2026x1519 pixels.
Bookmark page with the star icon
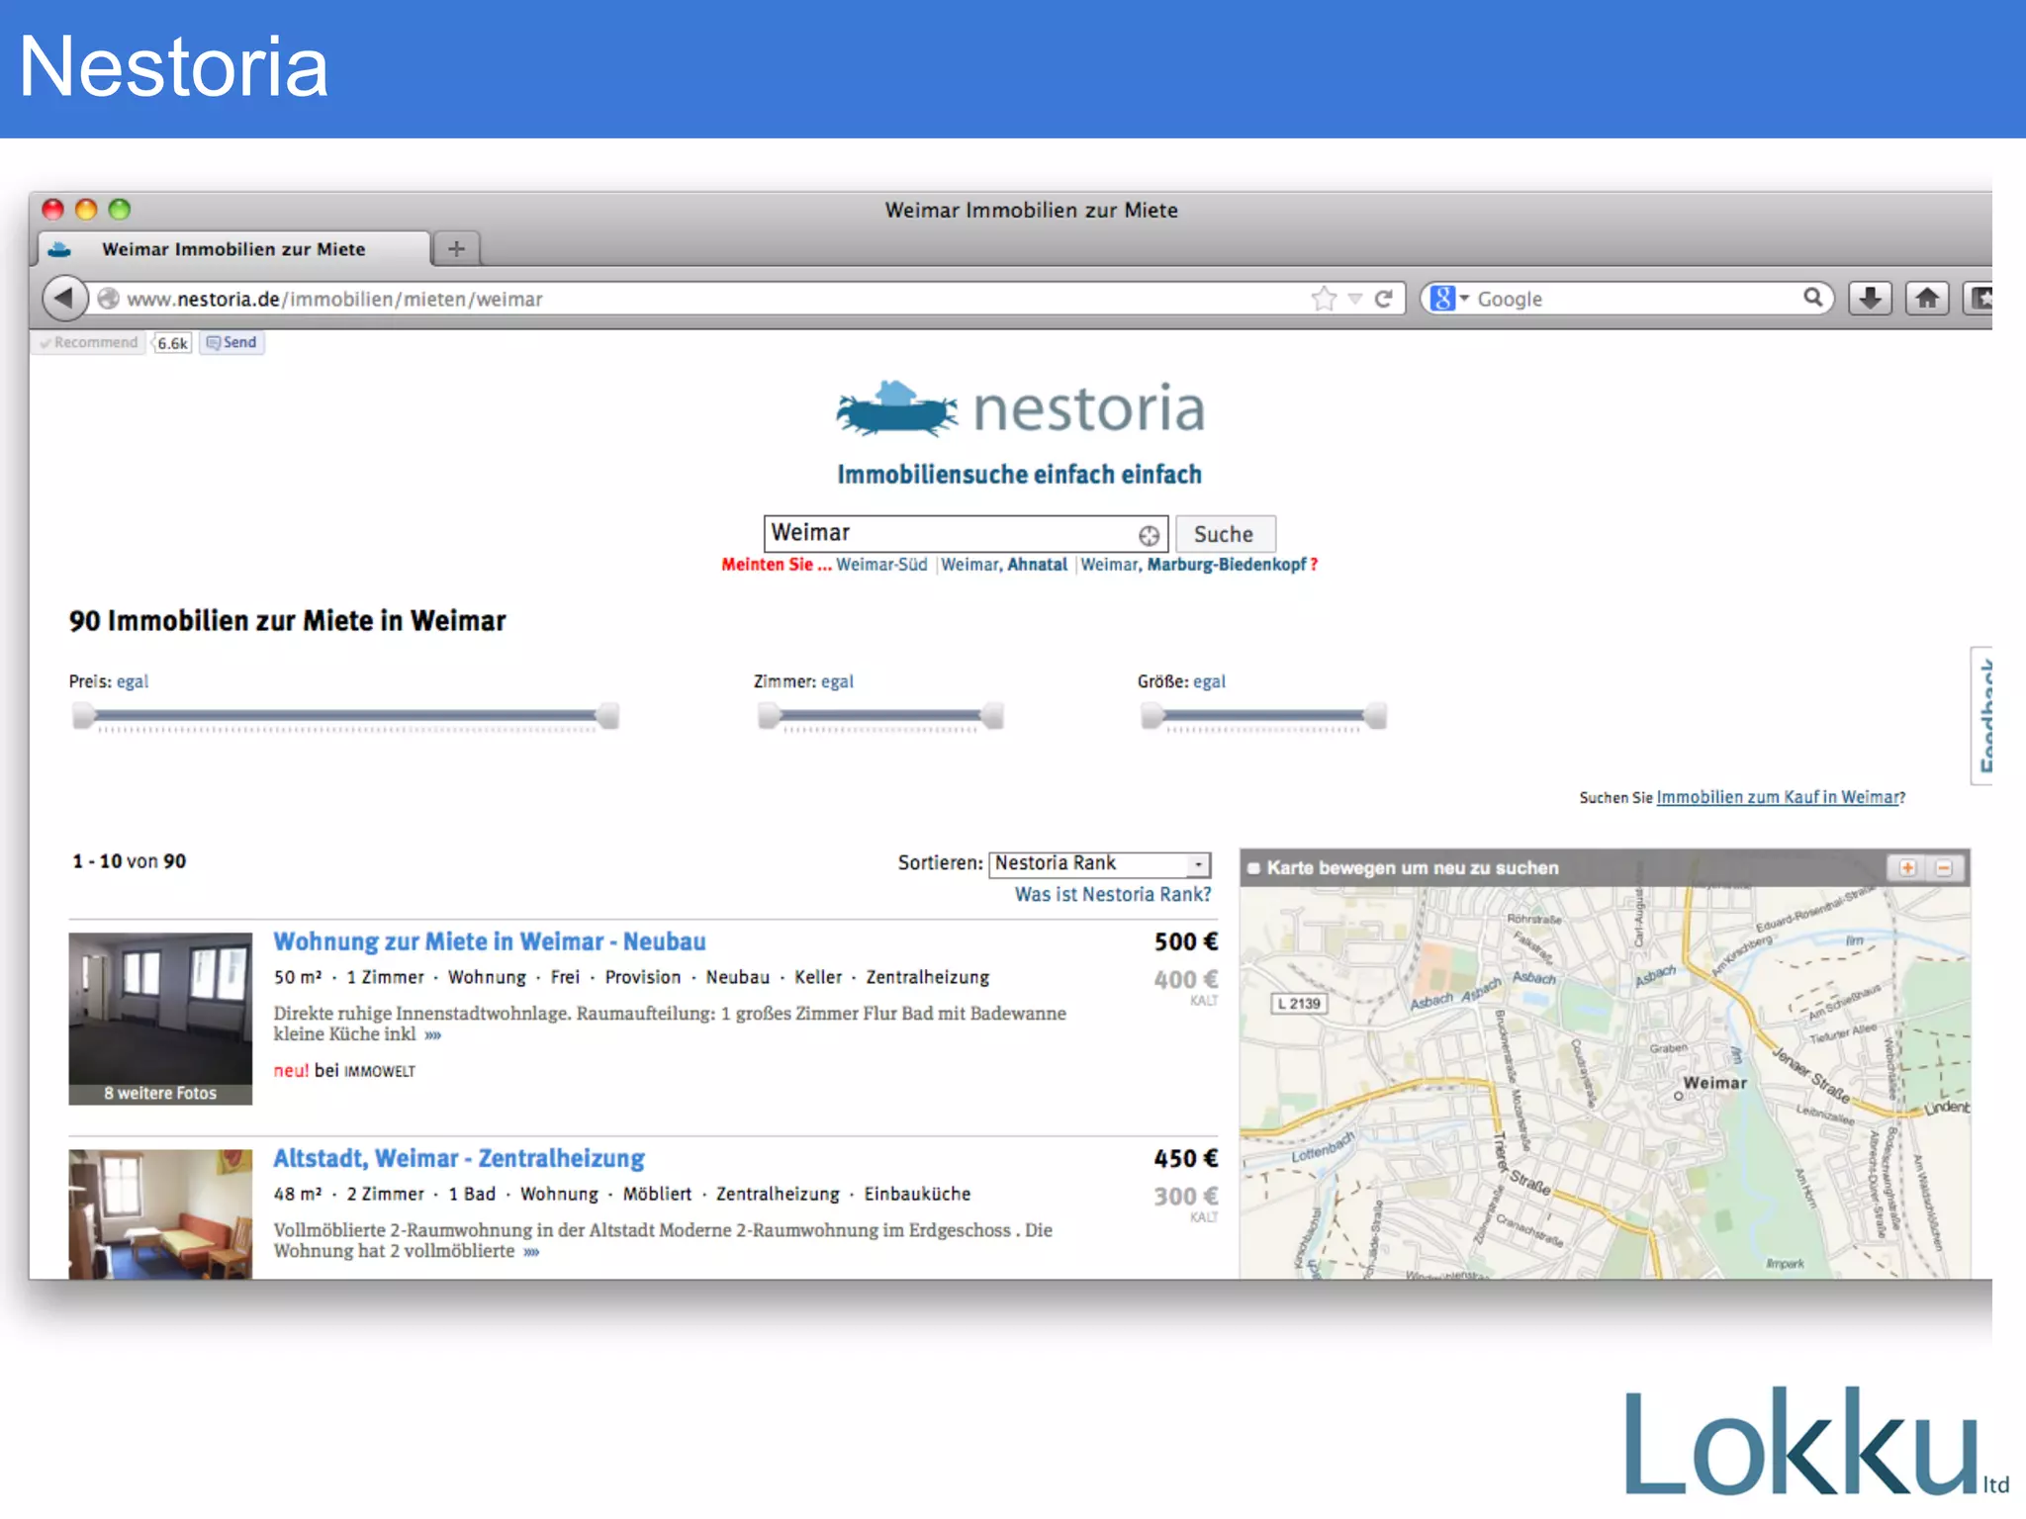1324,298
